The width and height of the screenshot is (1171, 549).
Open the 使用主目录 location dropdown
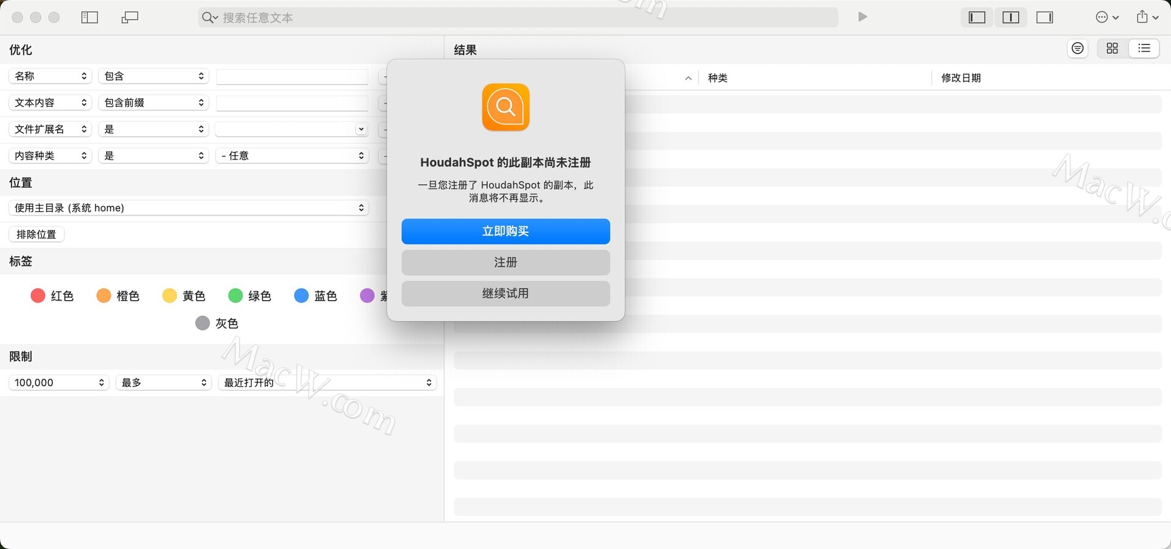pos(188,208)
